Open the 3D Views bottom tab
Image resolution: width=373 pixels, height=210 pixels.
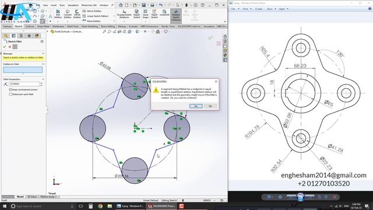[32, 197]
